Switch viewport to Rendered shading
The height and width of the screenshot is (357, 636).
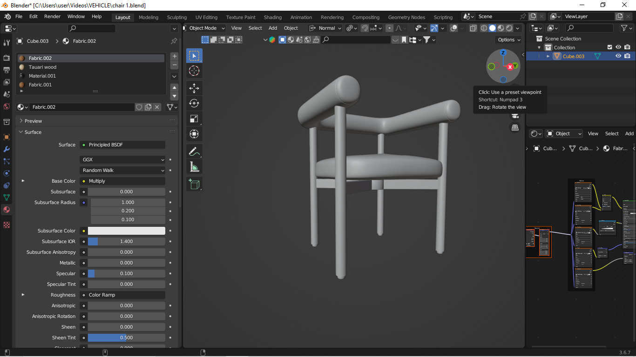tap(509, 28)
